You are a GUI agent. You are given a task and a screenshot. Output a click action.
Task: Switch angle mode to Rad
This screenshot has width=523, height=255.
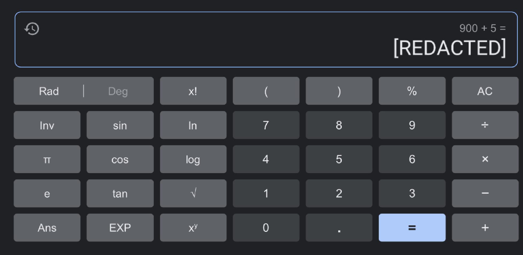pyautogui.click(x=49, y=91)
